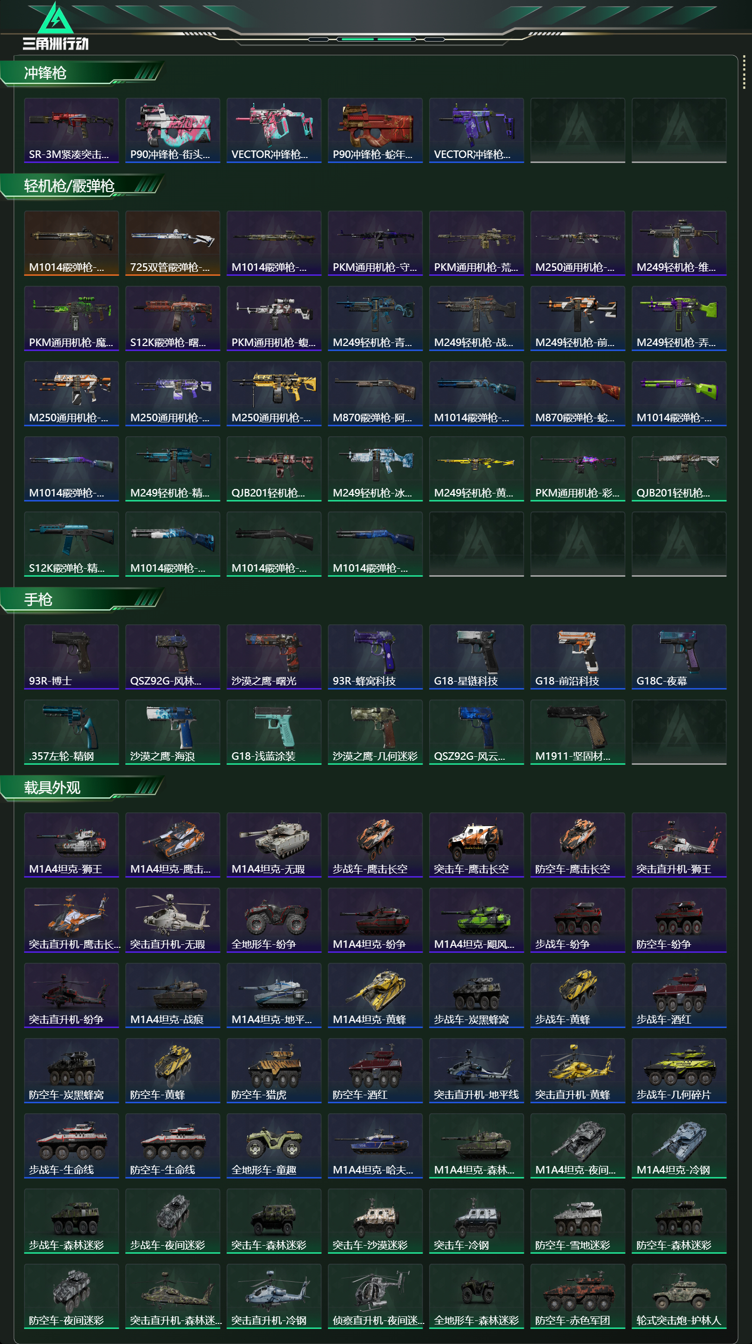This screenshot has width=752, height=1344.
Task: Select the M1A4坦克-黄蜂 tank skin
Action: (375, 995)
